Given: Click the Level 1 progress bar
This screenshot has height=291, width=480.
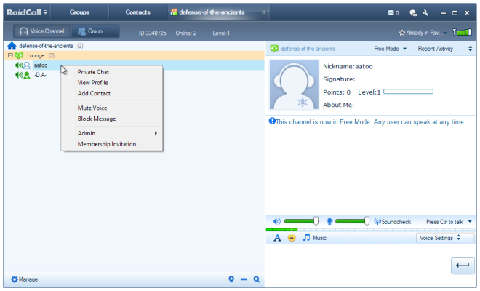Looking at the screenshot, I should pyautogui.click(x=408, y=92).
